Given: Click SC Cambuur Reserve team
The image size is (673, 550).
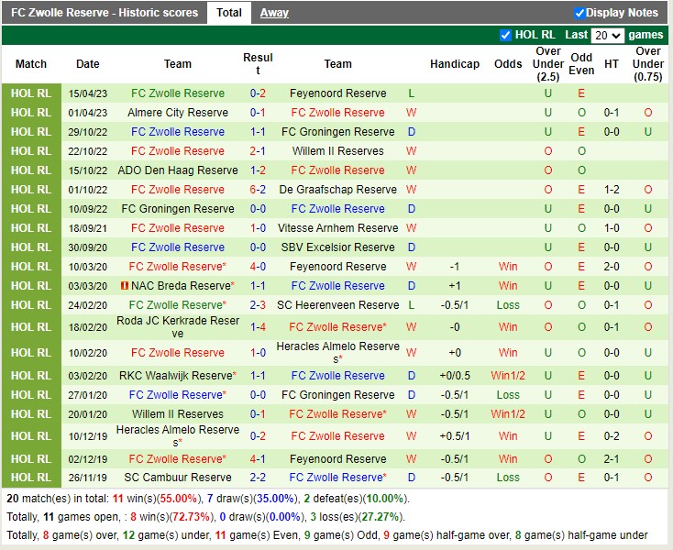Looking at the screenshot, I should pos(178,477).
